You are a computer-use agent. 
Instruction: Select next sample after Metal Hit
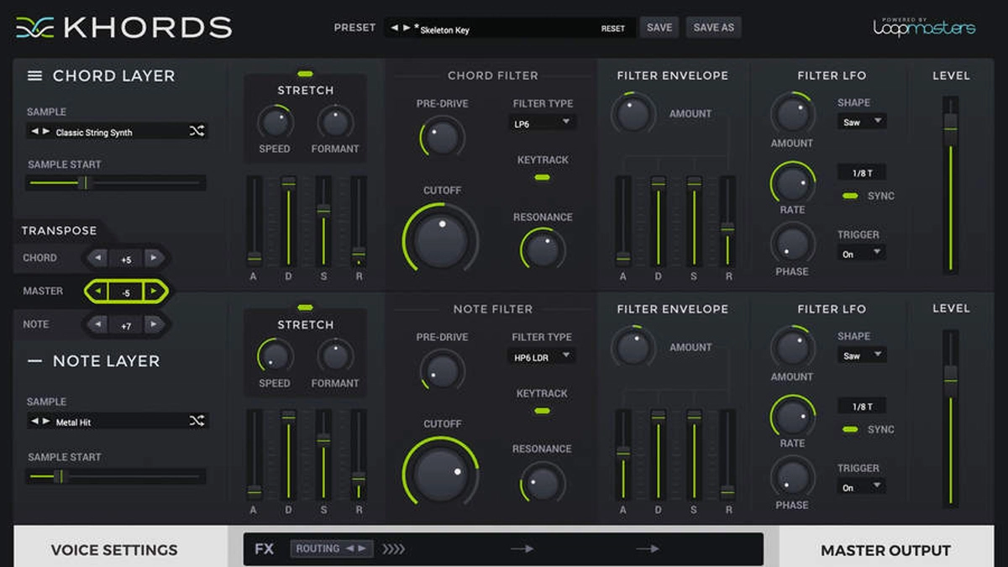(x=45, y=422)
